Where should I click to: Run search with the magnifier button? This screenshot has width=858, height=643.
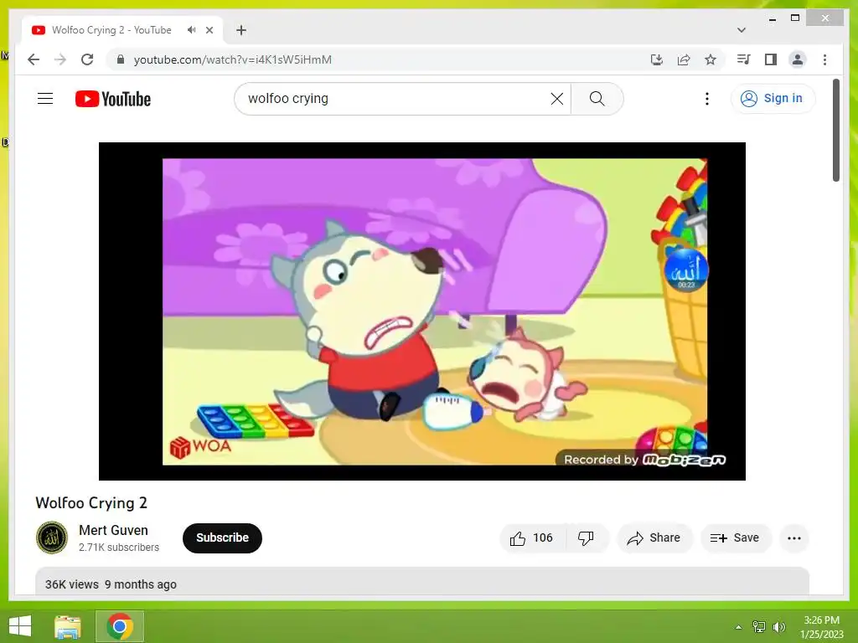point(597,99)
